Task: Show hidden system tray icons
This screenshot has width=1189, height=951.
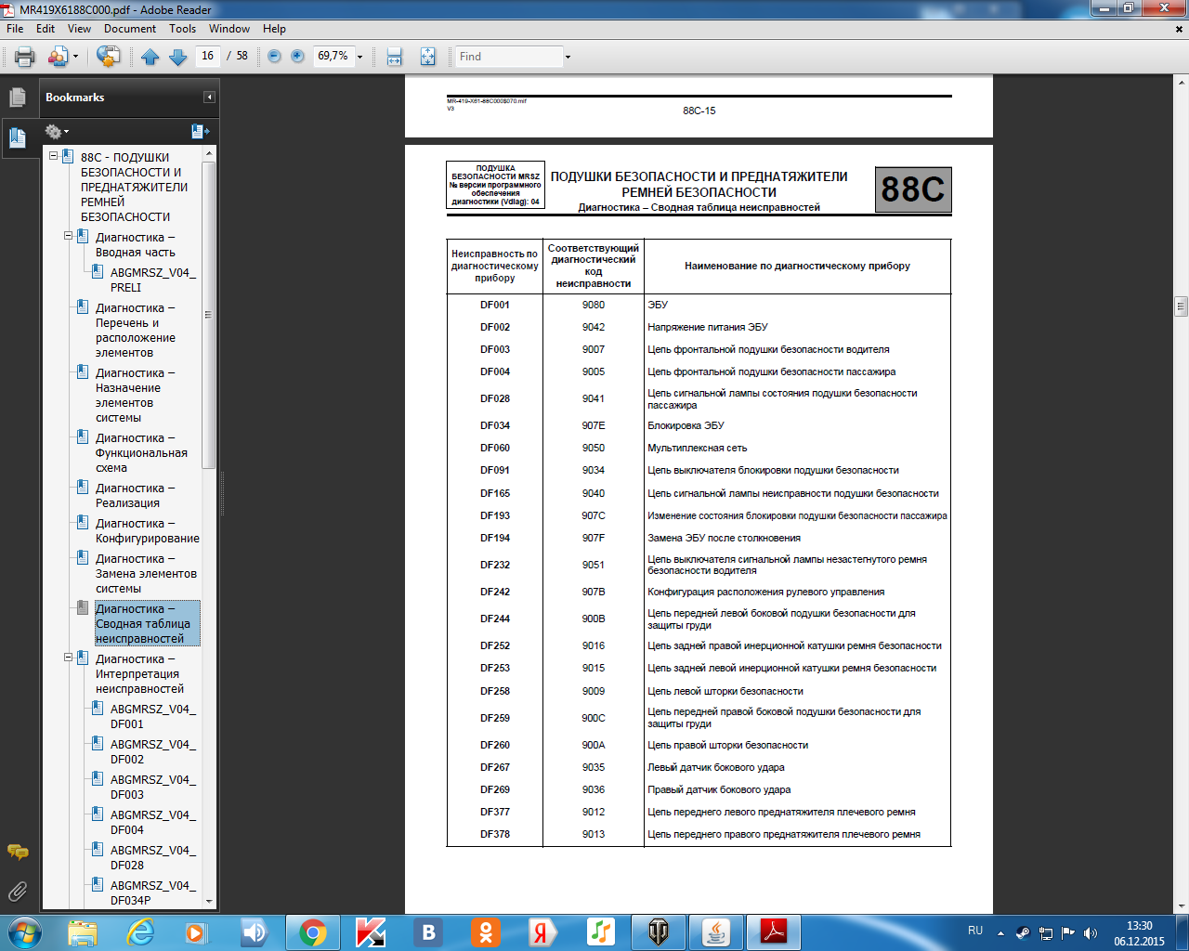Action: 1000,932
